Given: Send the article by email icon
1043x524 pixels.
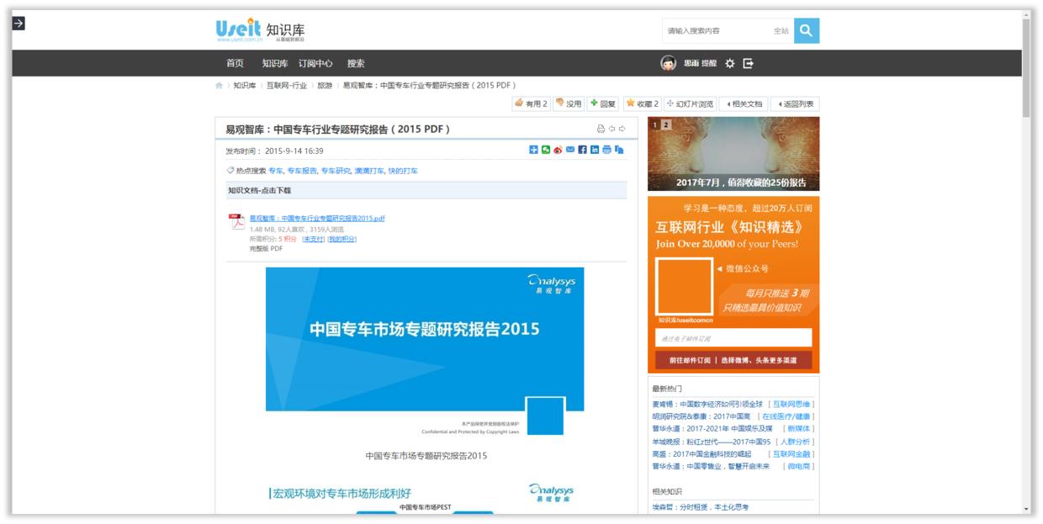Looking at the screenshot, I should click(x=570, y=150).
